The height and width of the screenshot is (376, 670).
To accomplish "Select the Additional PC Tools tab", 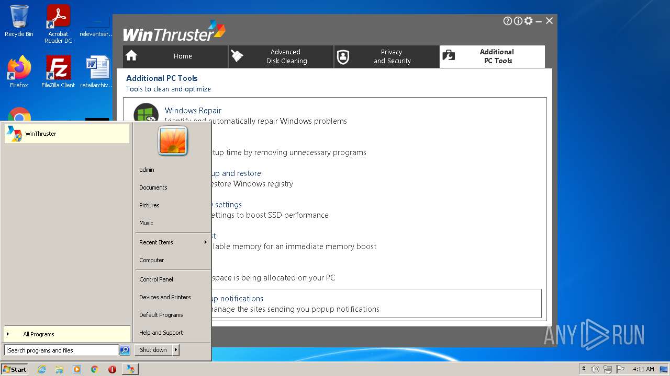I will (493, 56).
